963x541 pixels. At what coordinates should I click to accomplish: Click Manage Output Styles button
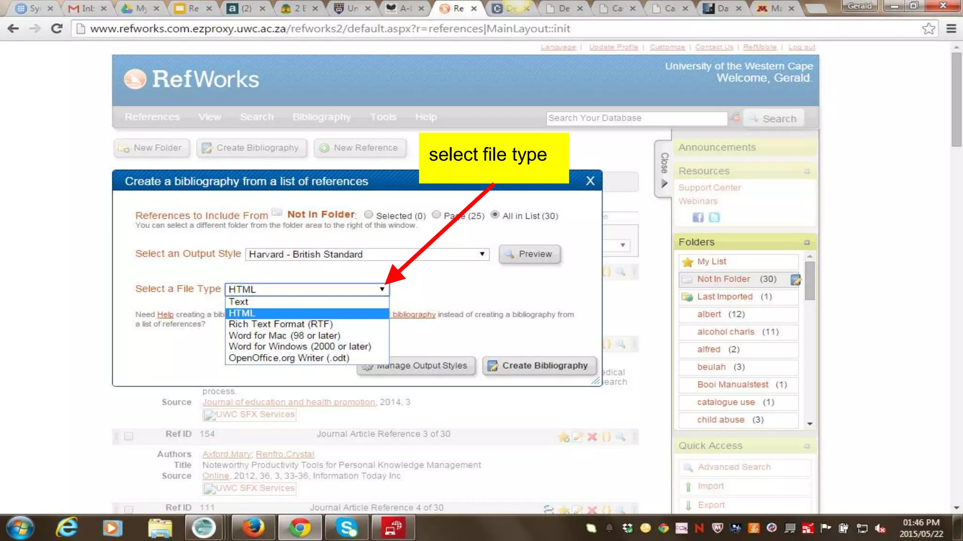point(416,366)
